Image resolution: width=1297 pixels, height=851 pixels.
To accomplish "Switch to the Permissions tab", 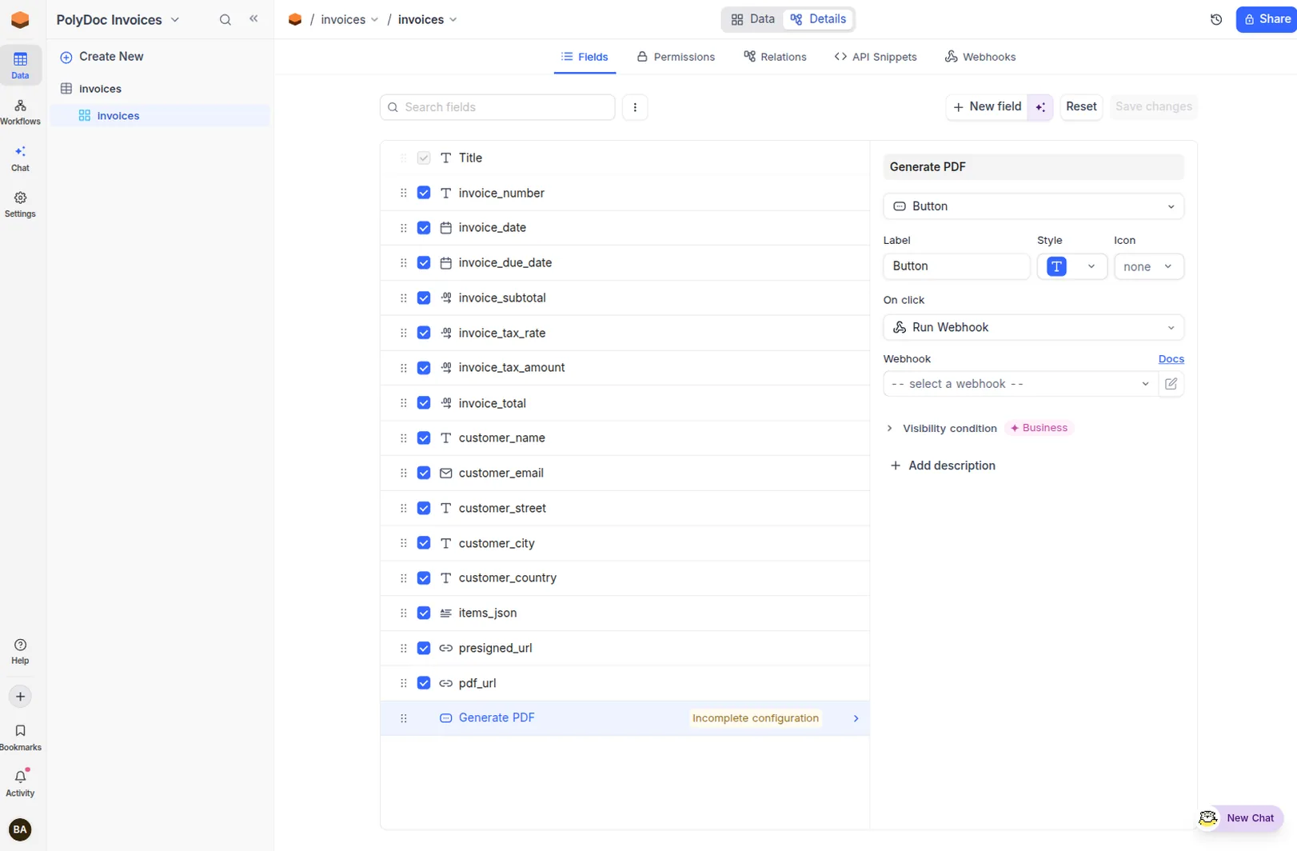I will [676, 57].
